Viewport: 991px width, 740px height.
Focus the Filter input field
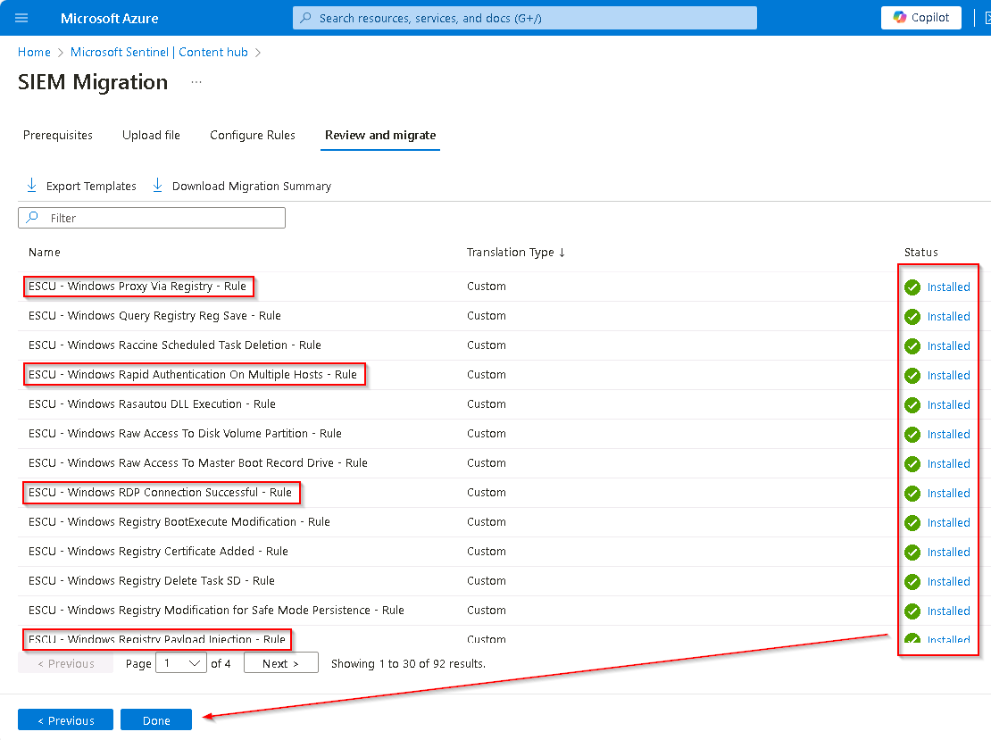[152, 218]
